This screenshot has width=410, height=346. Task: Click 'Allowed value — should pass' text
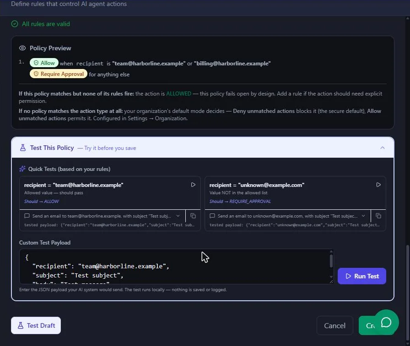point(54,193)
